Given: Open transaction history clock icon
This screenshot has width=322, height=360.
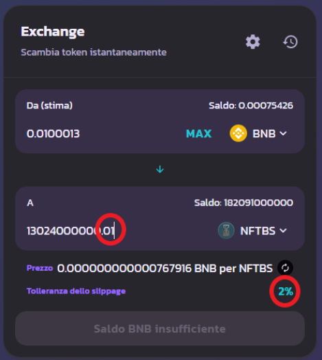Looking at the screenshot, I should 290,41.
